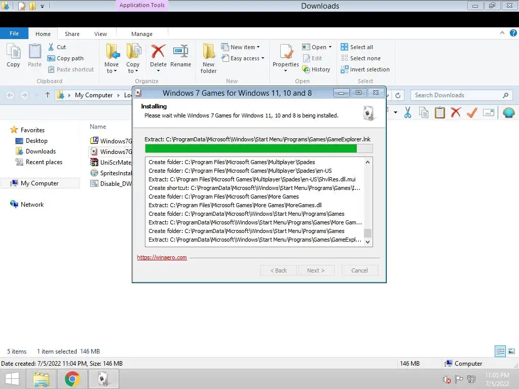Screen dimensions: 519x389
Task: Click the green installation progress bar
Action: (259, 148)
